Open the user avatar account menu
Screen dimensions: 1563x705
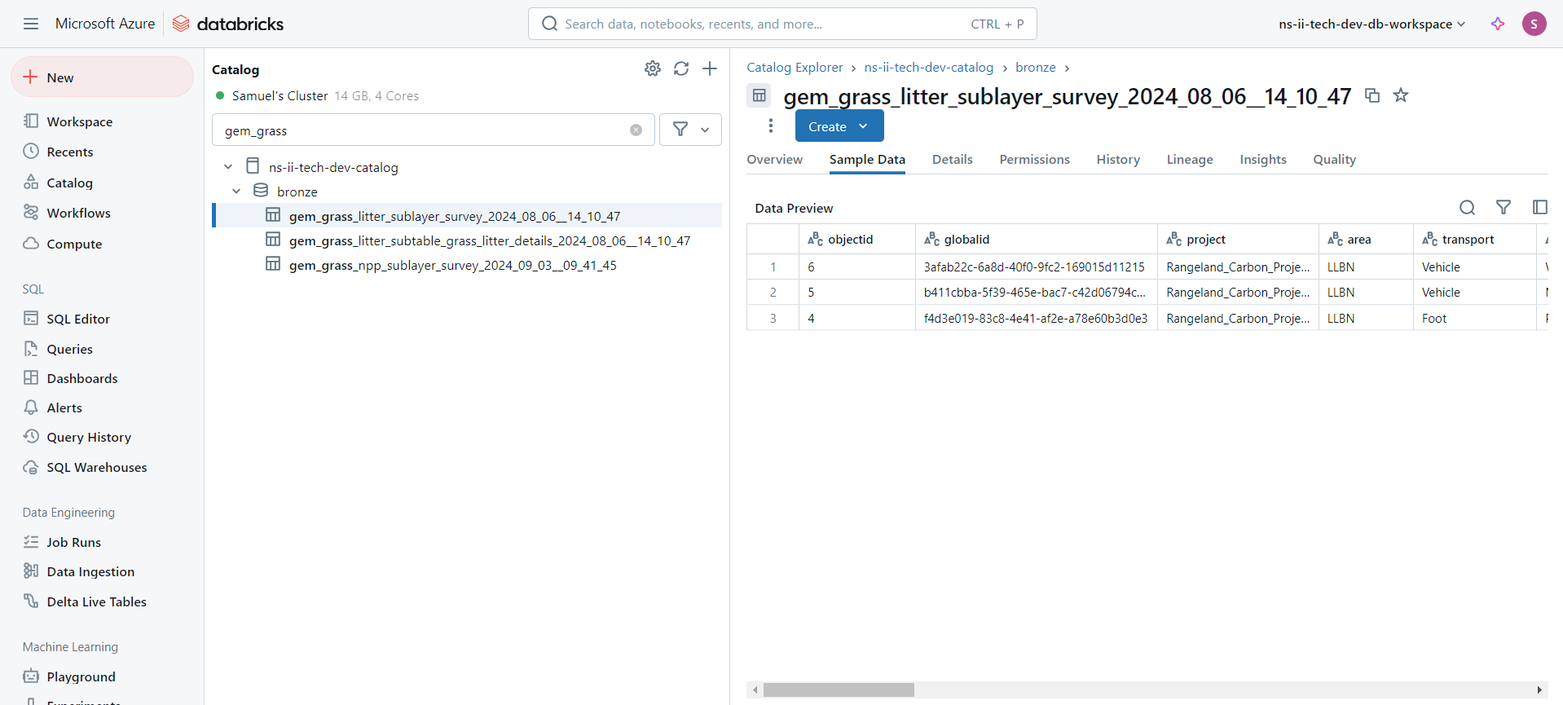point(1534,24)
